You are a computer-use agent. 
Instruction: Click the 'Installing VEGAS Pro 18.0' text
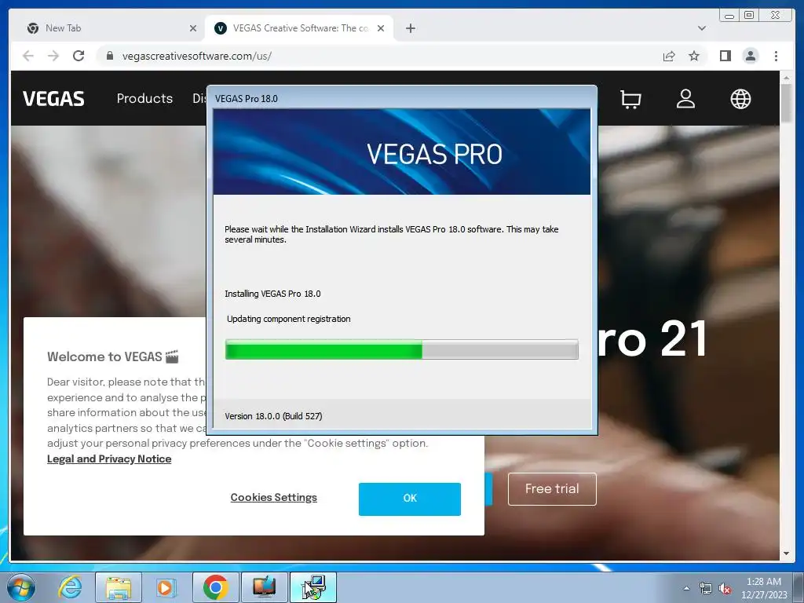[x=272, y=294]
